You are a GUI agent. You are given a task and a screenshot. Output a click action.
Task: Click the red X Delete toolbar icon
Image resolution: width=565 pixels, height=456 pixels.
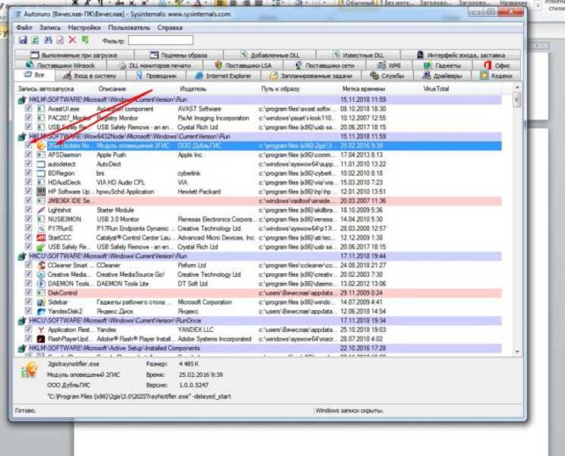point(72,40)
